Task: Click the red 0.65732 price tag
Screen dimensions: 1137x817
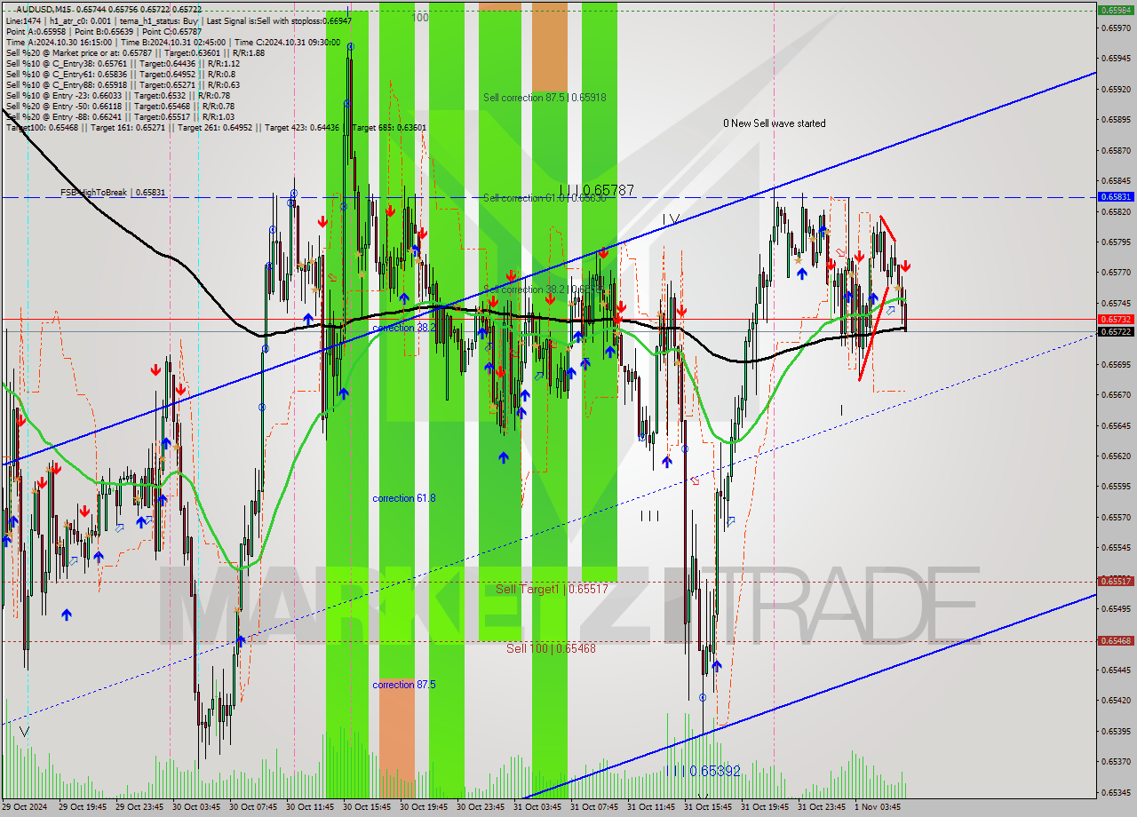Action: 1115,319
